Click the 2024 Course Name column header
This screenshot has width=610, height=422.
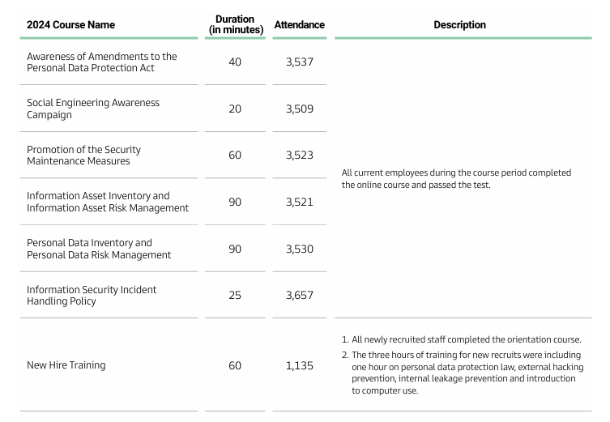click(70, 25)
